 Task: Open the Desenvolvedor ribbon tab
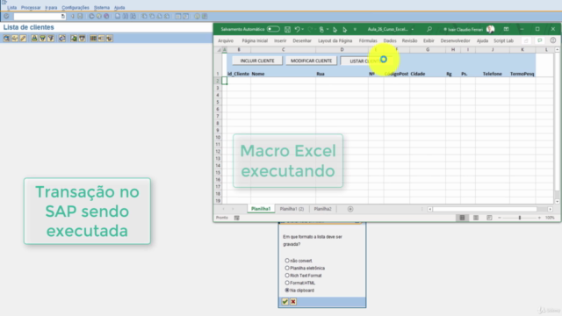(x=455, y=41)
